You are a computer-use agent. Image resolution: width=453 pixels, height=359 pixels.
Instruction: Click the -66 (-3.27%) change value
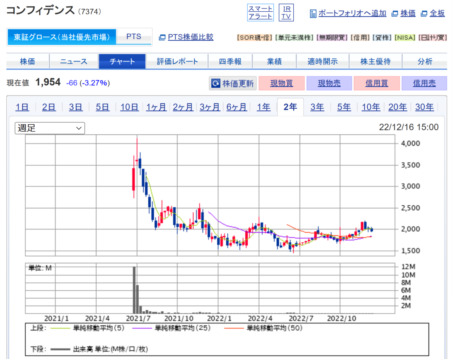pyautogui.click(x=88, y=83)
